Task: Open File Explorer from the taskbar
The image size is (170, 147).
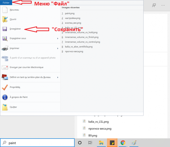Action: [x=101, y=143]
